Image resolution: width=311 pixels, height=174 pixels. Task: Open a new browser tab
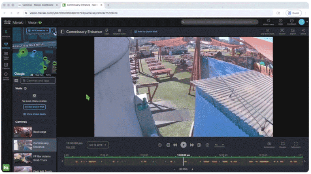pyautogui.click(x=108, y=5)
